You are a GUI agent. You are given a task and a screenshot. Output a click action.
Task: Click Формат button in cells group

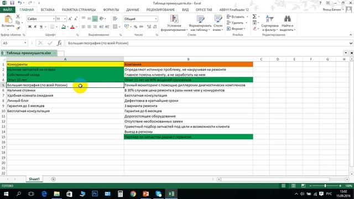coord(236,29)
